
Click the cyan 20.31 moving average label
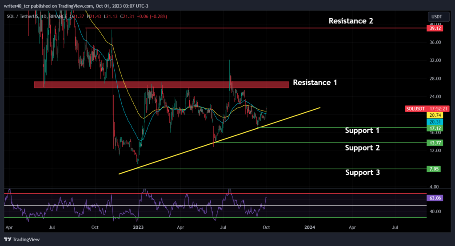point(435,122)
